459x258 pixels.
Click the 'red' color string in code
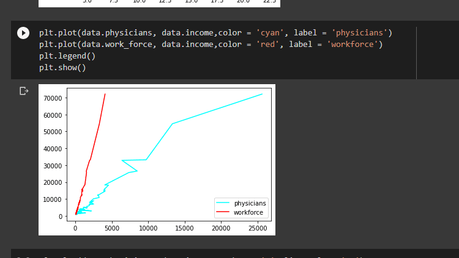click(x=267, y=45)
